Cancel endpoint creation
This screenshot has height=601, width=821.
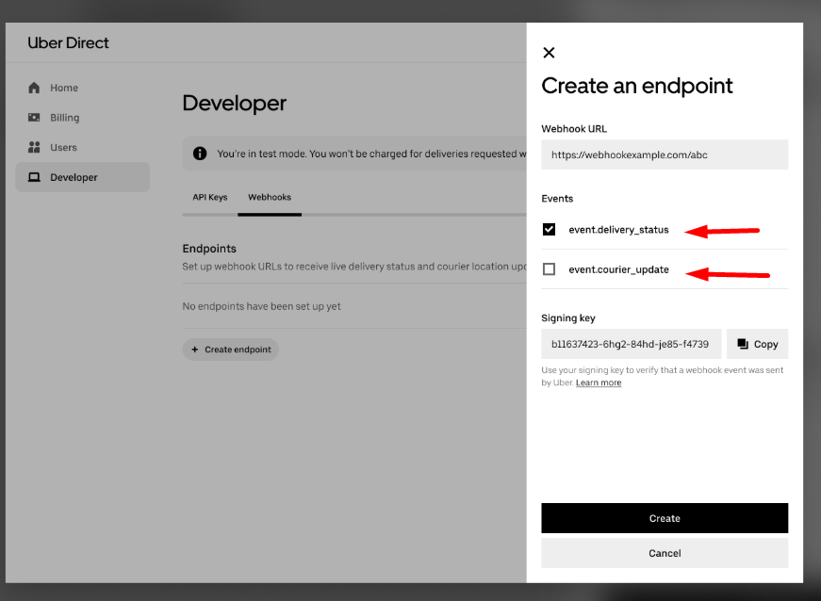pos(665,553)
